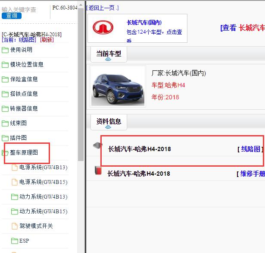
Task: Select 动力系统(GW4B15) tree item
Action: point(44,212)
